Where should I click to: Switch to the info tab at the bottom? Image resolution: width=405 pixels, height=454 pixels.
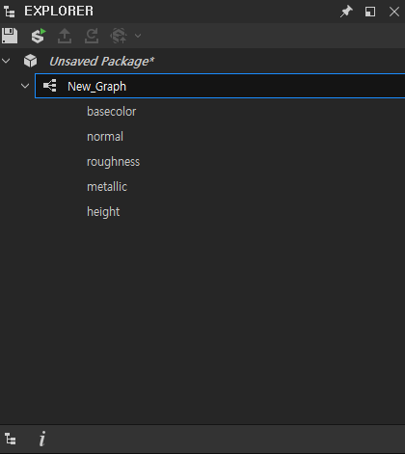tap(42, 439)
